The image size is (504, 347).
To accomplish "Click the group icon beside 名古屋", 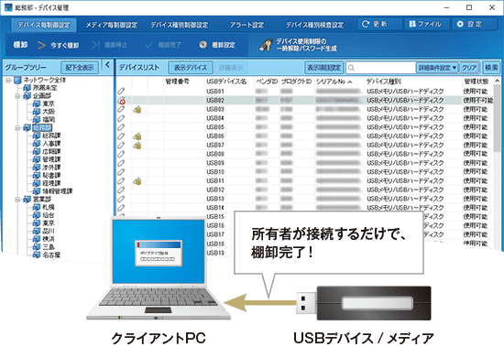I will pyautogui.click(x=37, y=255).
